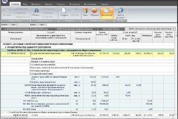
Task: Open the Вид ribbon tab
Action: [x=25, y=4]
